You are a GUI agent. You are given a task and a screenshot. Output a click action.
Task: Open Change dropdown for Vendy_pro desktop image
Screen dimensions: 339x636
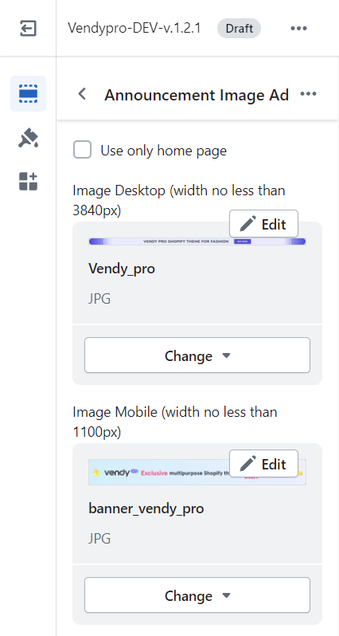197,355
